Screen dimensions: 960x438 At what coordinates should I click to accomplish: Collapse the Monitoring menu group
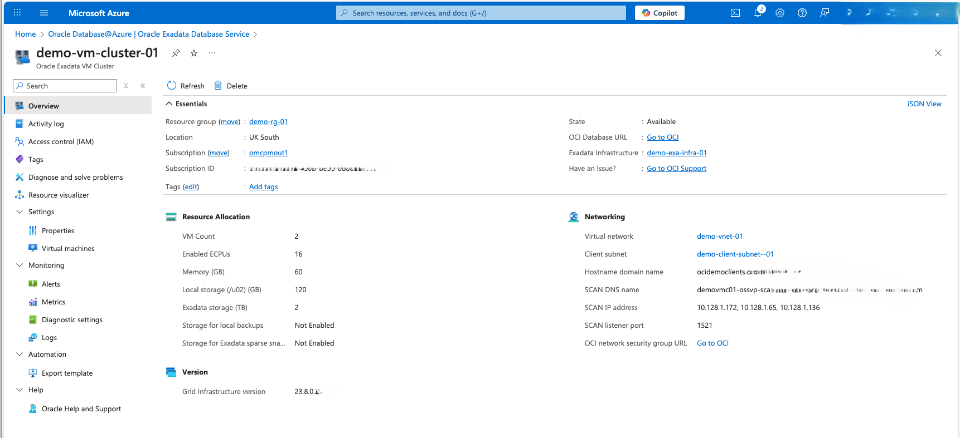coord(20,265)
